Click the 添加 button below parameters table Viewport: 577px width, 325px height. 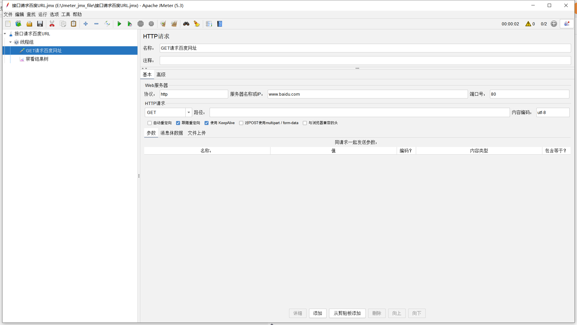[x=317, y=313]
